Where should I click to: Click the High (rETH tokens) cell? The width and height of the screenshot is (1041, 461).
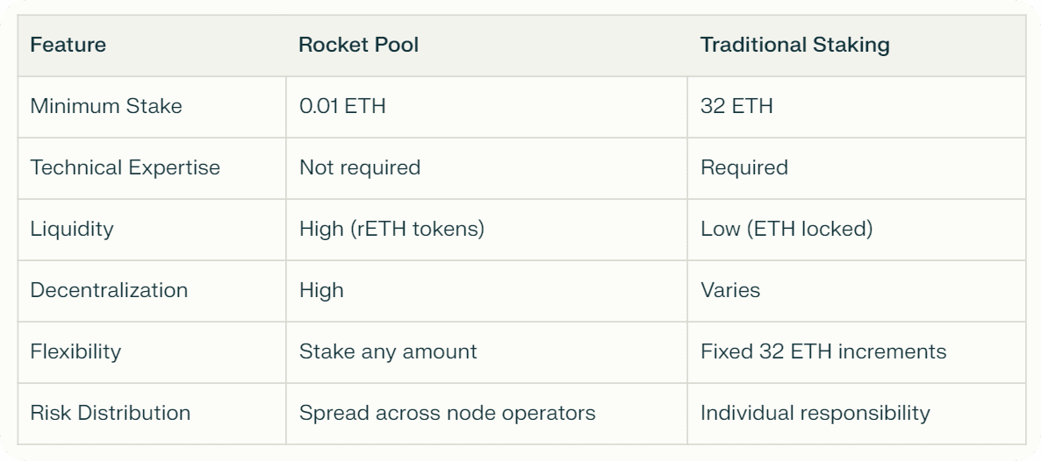tap(391, 229)
